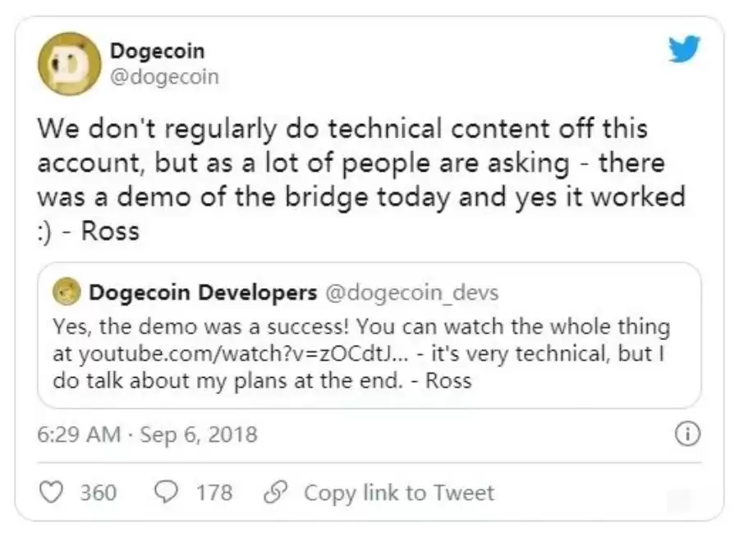
Task: Visit the @dogecoin handle
Action: (x=164, y=77)
